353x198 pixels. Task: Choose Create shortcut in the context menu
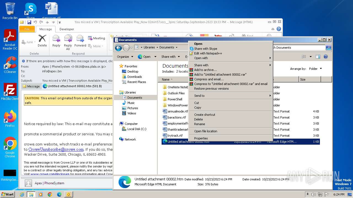pyautogui.click(x=231, y=115)
